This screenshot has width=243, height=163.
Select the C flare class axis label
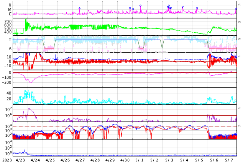pos(10,14)
